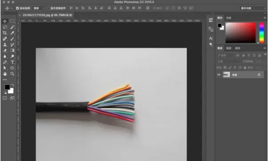Image resolution: width=268 pixels, height=161 pixels.
Task: Click the toolbox background color swatch
Action: pos(11,91)
